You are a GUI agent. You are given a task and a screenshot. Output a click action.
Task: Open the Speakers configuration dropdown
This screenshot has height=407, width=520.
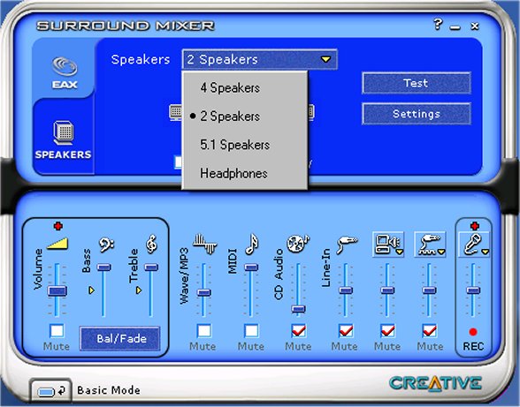click(260, 60)
